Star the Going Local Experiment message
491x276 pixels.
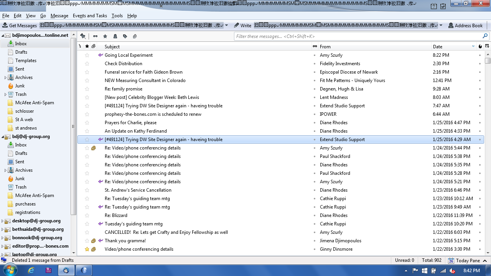pos(87,55)
